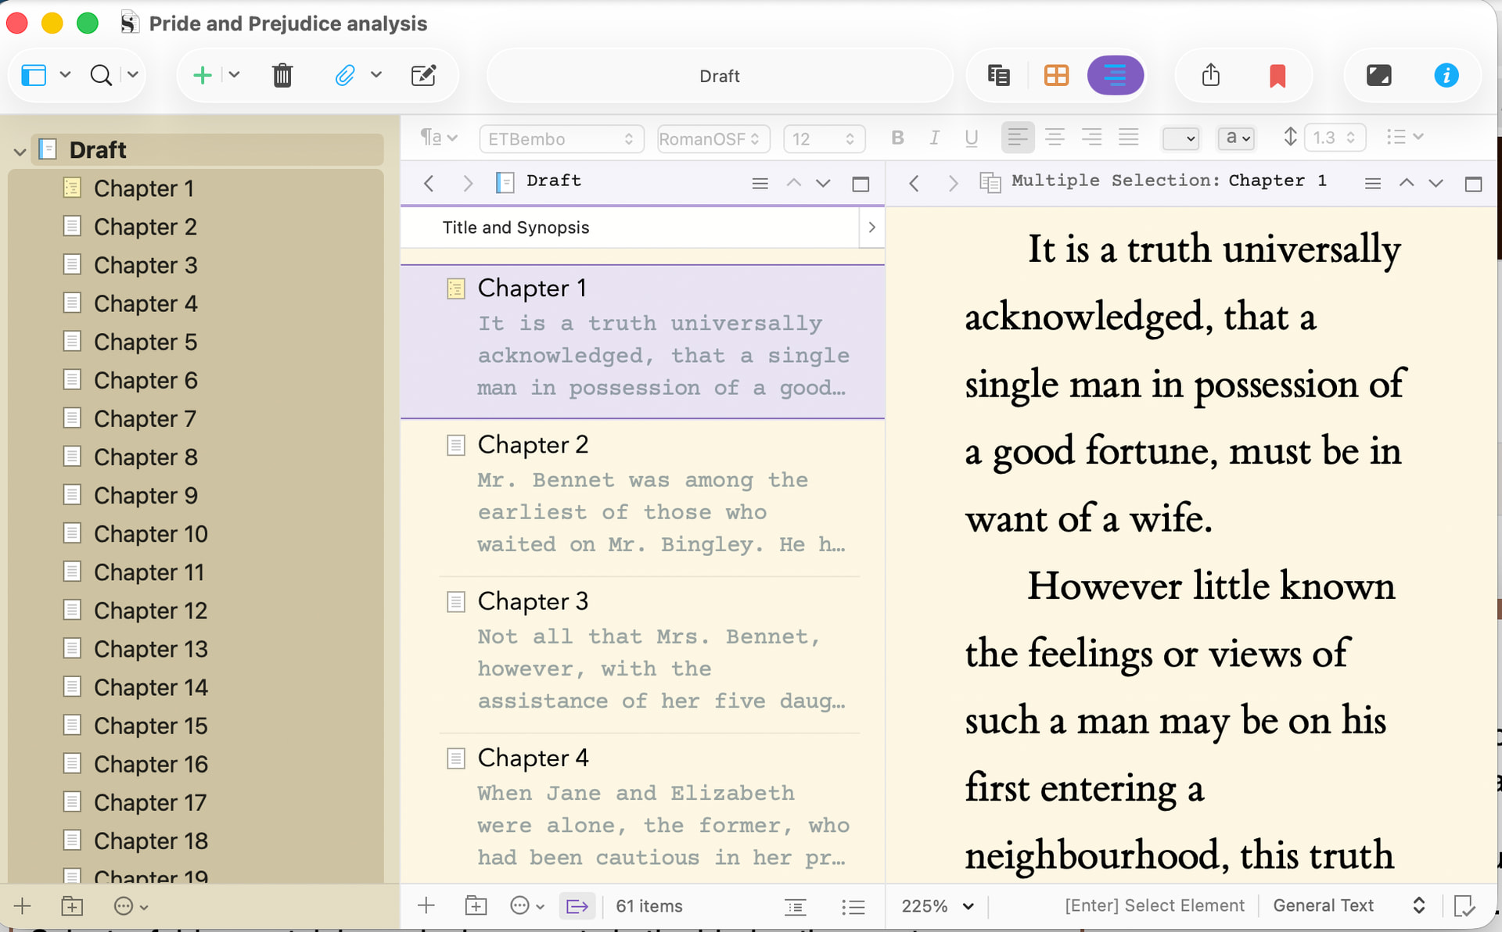The height and width of the screenshot is (932, 1502).
Task: Click the trash can delete icon
Action: 282,76
